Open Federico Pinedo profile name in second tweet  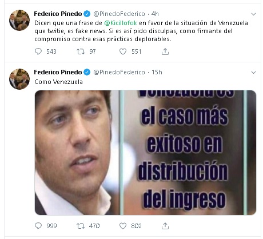tap(58, 72)
